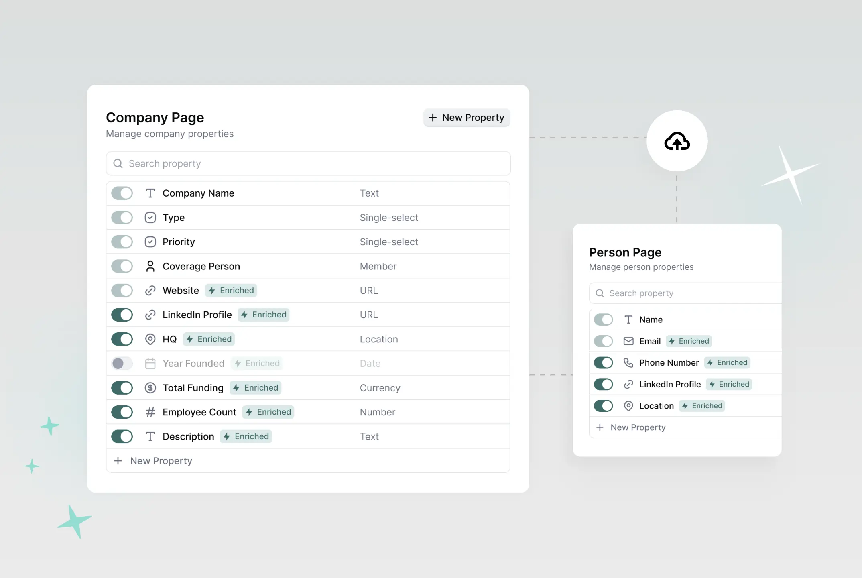
Task: Toggle the Name switch in Person Page
Action: 604,320
